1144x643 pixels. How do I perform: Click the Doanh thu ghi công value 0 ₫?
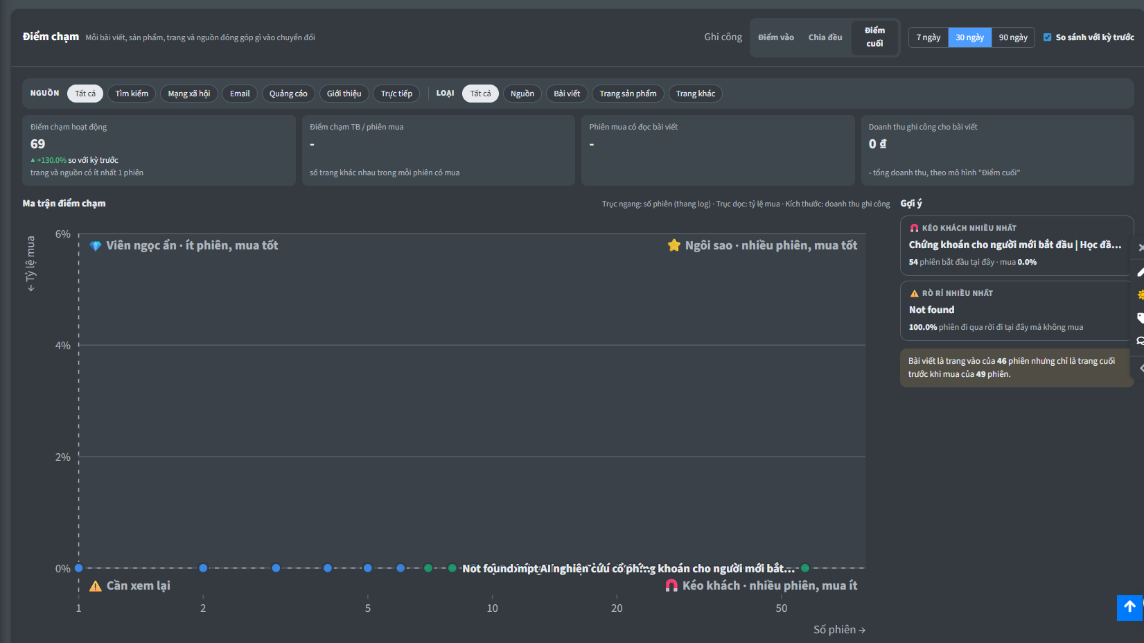tap(877, 144)
